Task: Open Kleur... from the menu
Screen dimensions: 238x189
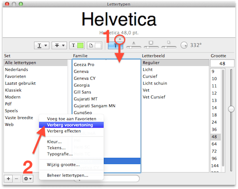Action: point(71,142)
